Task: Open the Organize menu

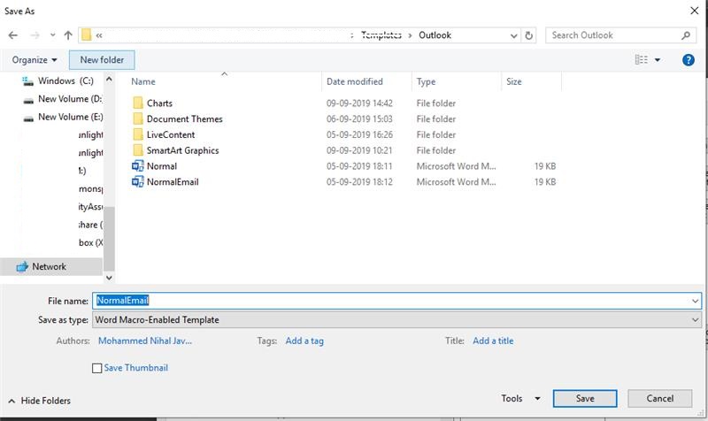Action: [x=35, y=60]
